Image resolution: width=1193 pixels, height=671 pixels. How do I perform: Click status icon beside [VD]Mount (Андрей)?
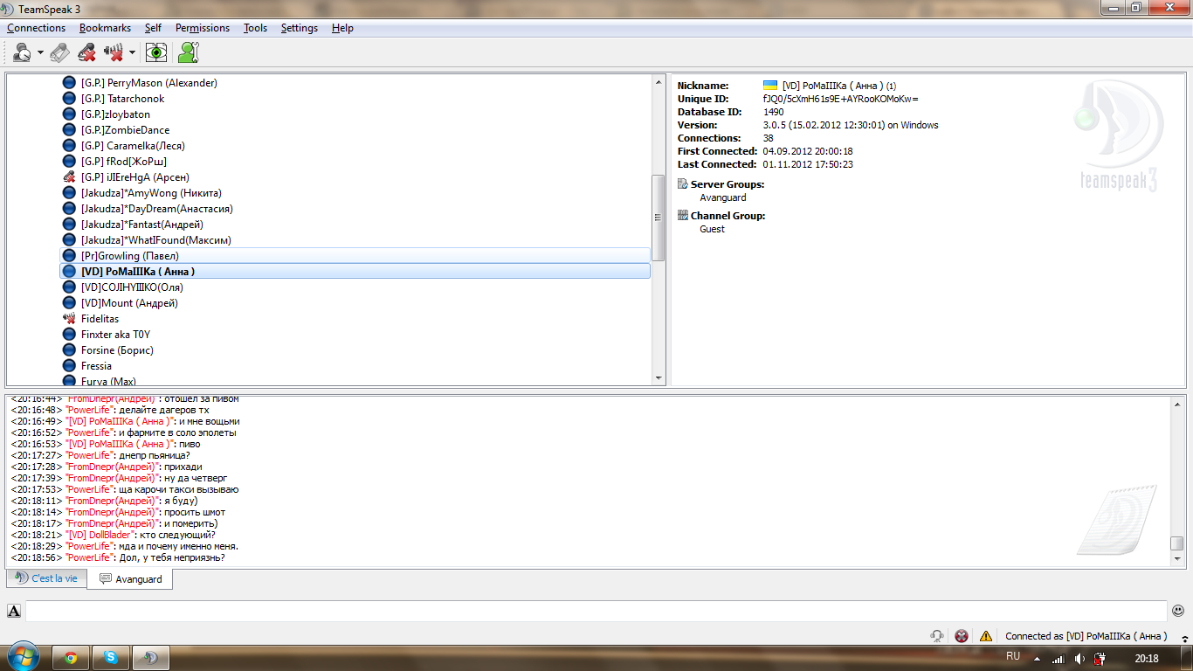coord(70,303)
